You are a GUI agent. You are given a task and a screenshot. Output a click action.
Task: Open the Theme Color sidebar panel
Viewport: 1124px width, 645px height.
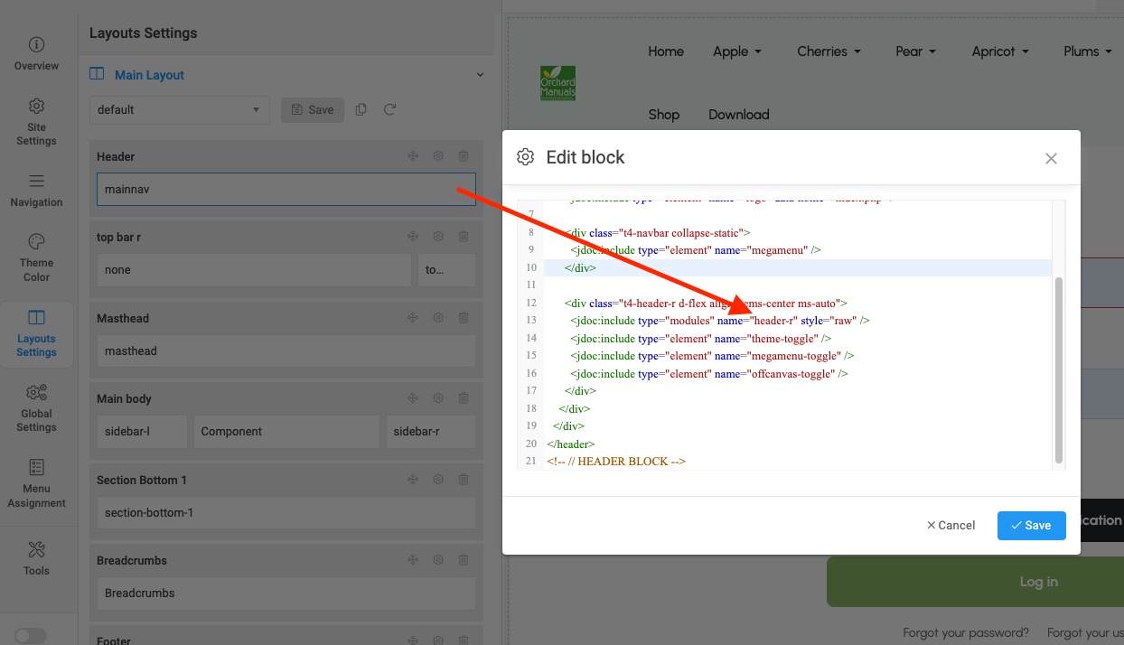pyautogui.click(x=36, y=257)
